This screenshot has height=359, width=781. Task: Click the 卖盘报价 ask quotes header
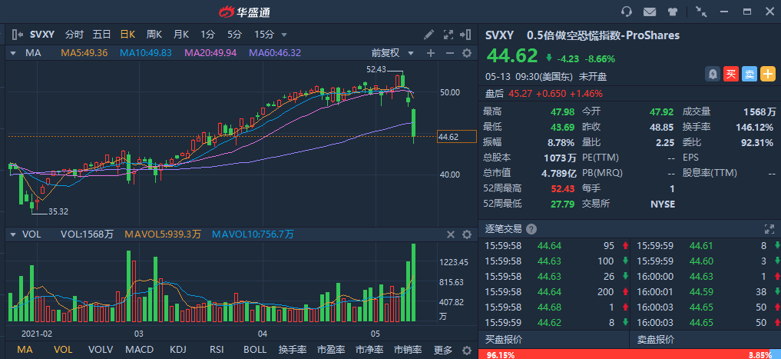[656, 340]
